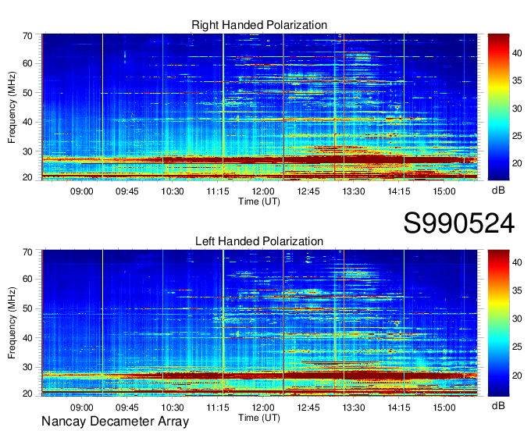Click the upper colorbar's 'dB' label
Image resolution: width=531 pixels, height=431 pixels.
(498, 191)
